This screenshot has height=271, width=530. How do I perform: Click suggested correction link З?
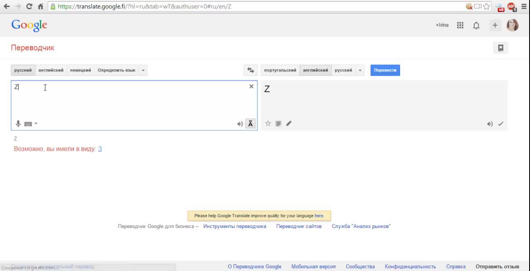click(x=100, y=149)
